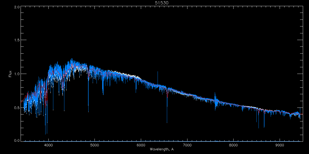The image size is (309, 154).
Task: Click the Flux y-axis label
Action: click(10, 74)
